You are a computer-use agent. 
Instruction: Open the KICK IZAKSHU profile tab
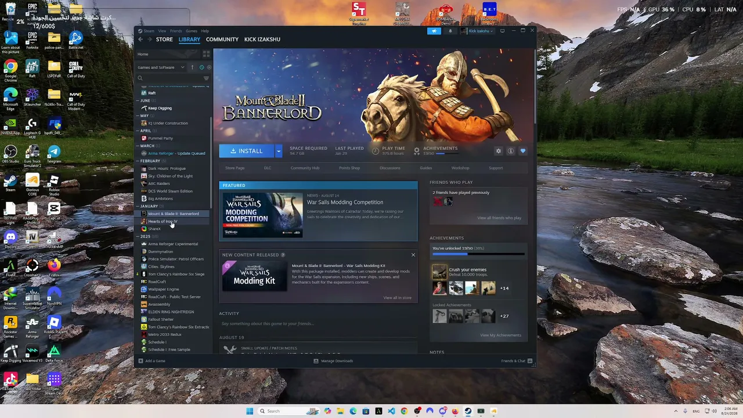[x=262, y=39]
